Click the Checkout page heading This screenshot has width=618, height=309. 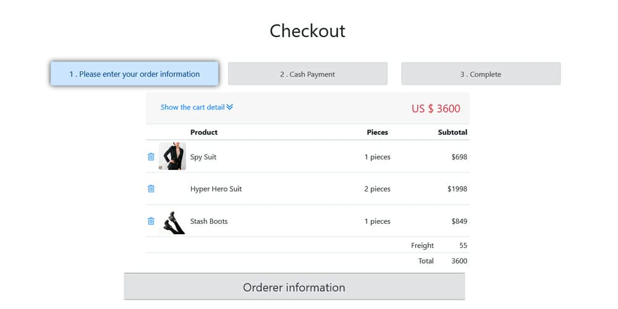pos(307,31)
